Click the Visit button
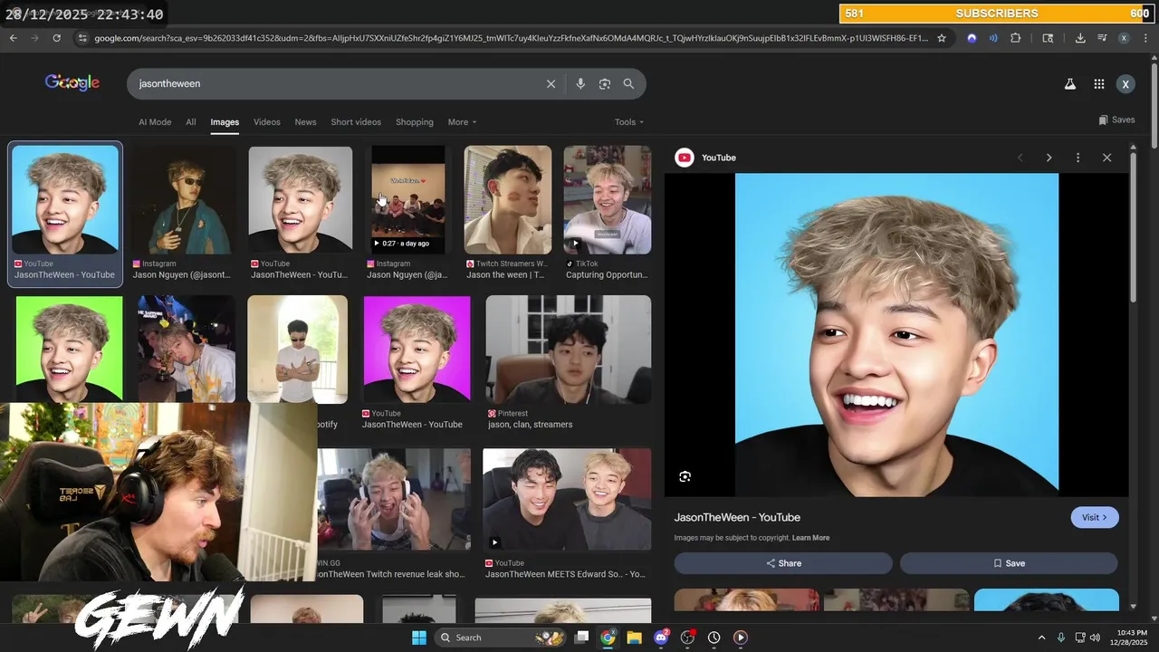 pyautogui.click(x=1095, y=517)
